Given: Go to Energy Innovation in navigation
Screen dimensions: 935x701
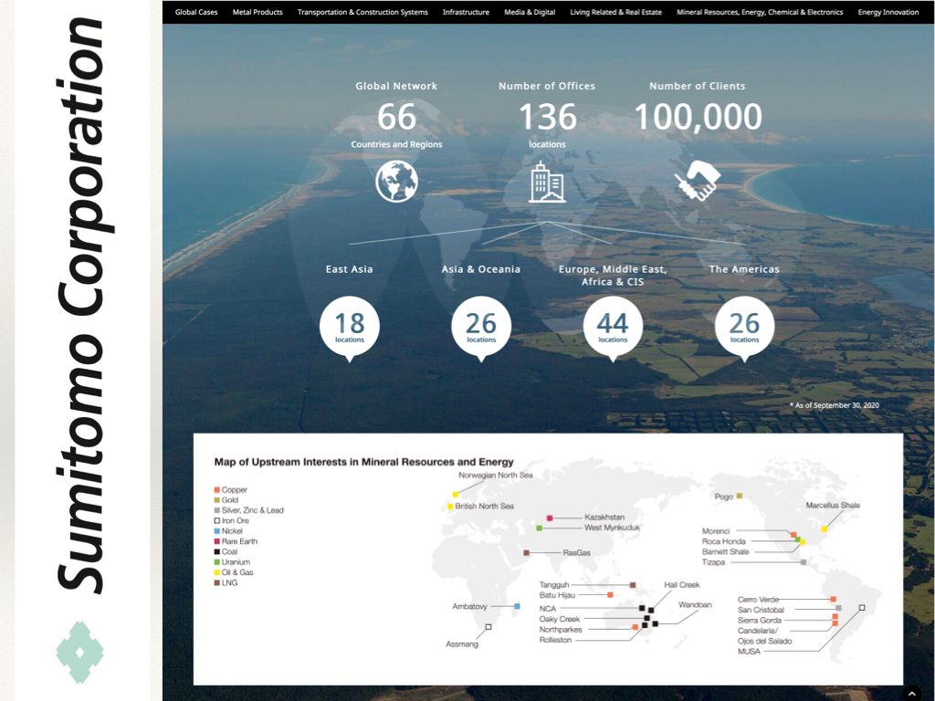Looking at the screenshot, I should [x=888, y=12].
